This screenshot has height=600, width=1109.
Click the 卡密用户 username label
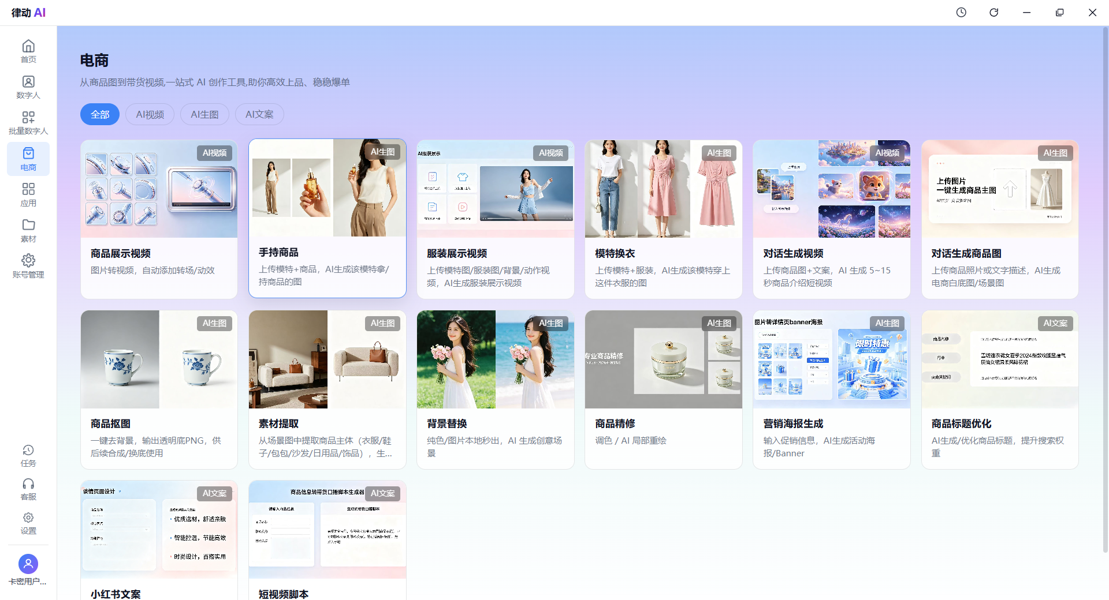(28, 582)
